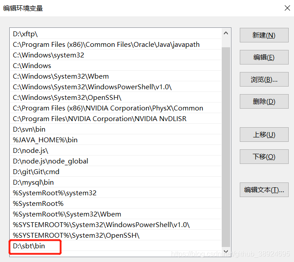Click the 编辑(E) button
Viewport: 294px width, 262px height.
264,57
